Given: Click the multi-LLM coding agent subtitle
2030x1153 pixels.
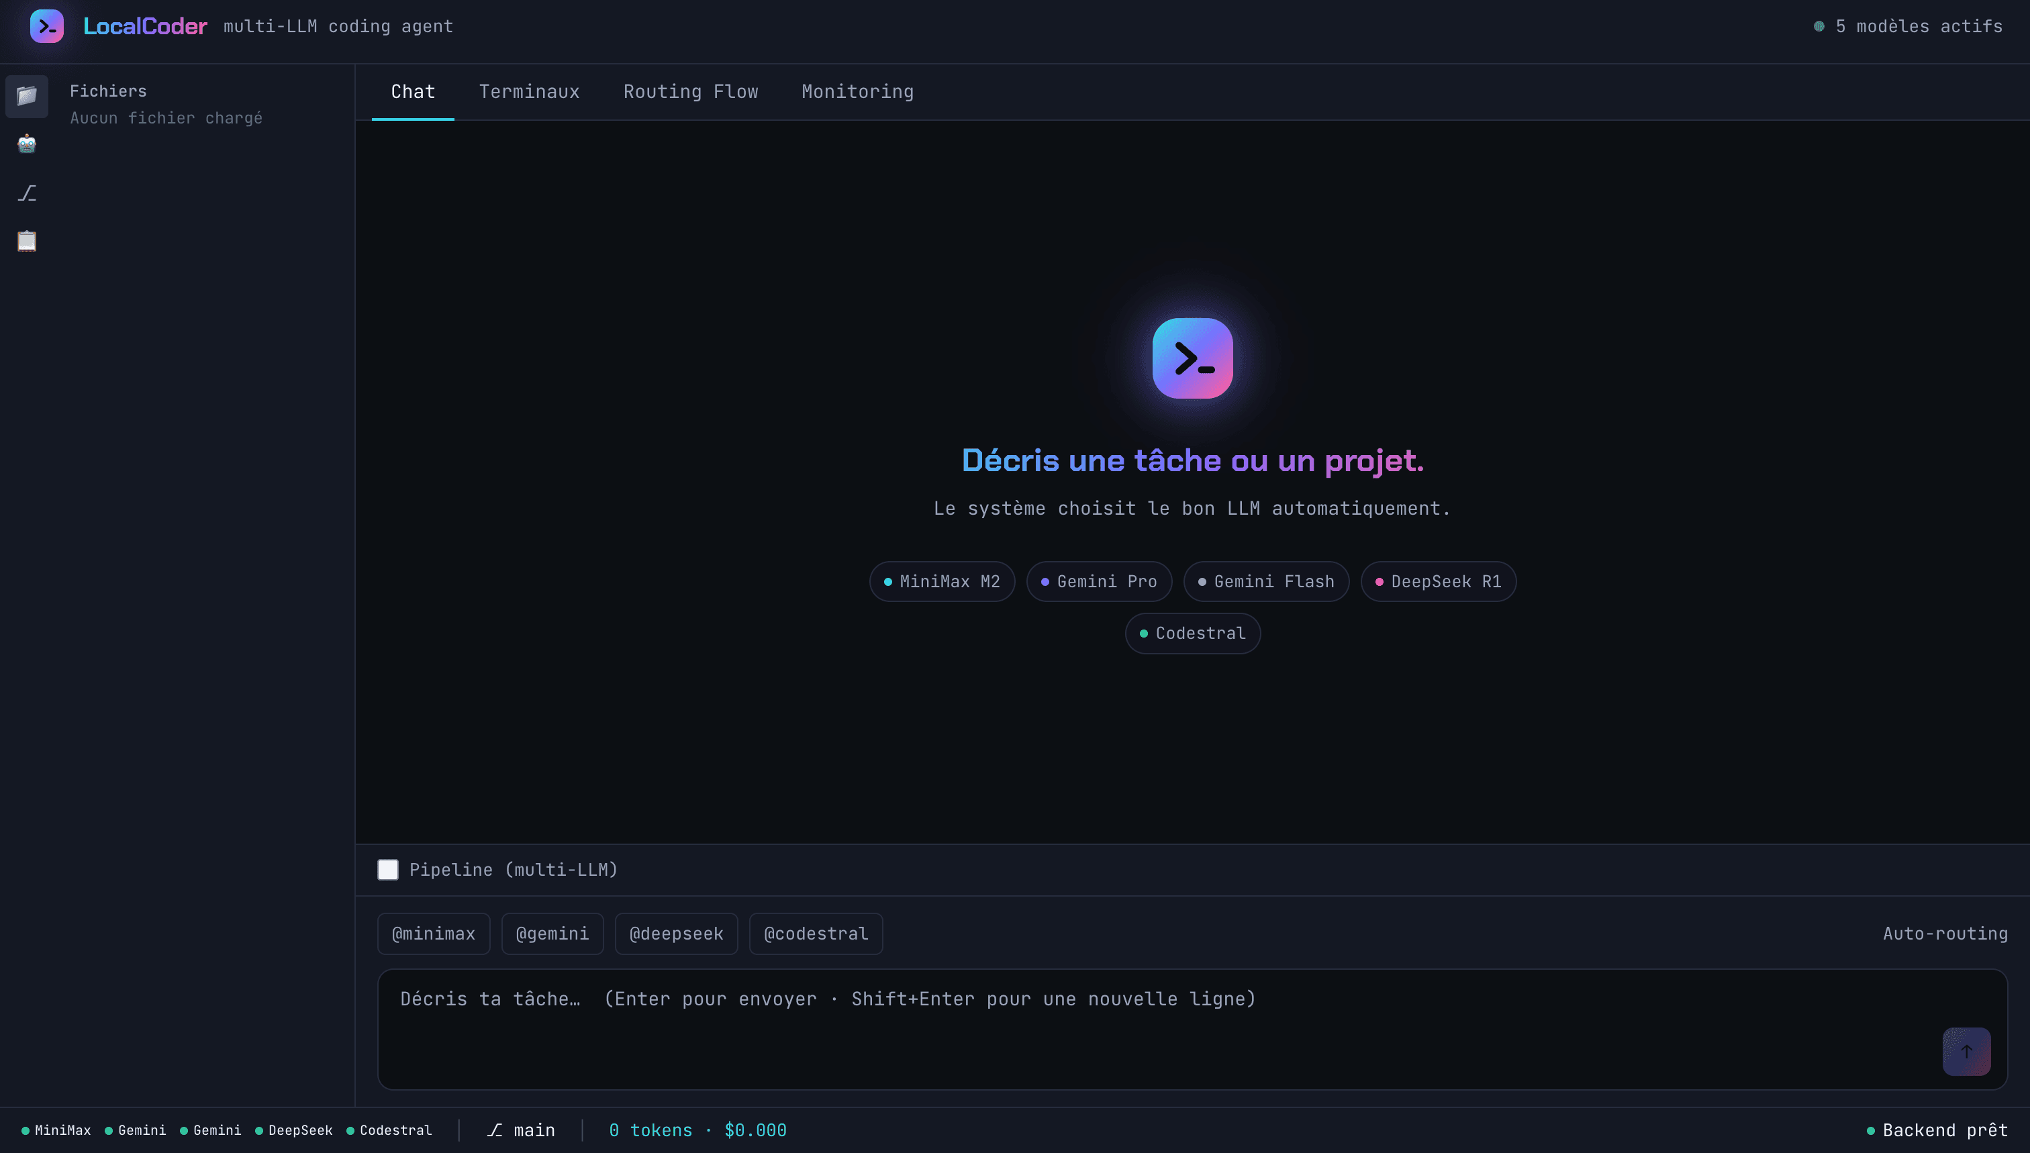Looking at the screenshot, I should point(338,26).
